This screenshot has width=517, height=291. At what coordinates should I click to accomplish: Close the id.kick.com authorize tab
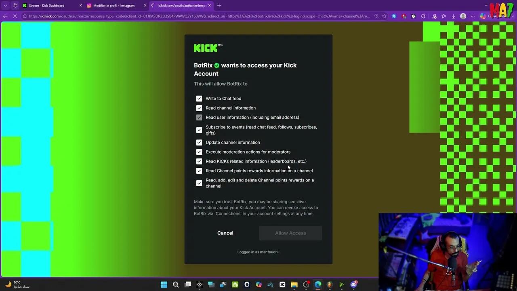(209, 6)
